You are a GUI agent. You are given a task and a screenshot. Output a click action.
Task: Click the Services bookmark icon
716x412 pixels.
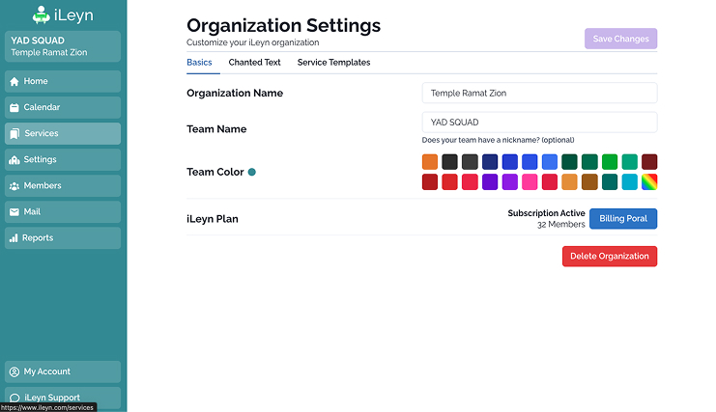point(14,133)
